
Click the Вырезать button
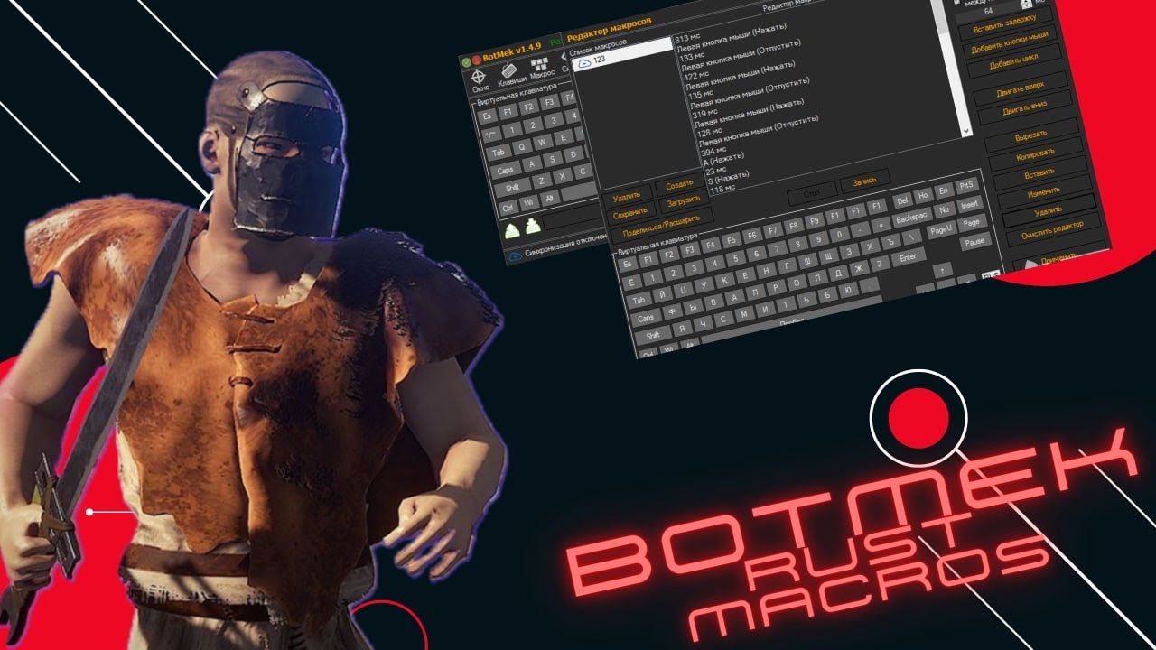tap(1030, 137)
